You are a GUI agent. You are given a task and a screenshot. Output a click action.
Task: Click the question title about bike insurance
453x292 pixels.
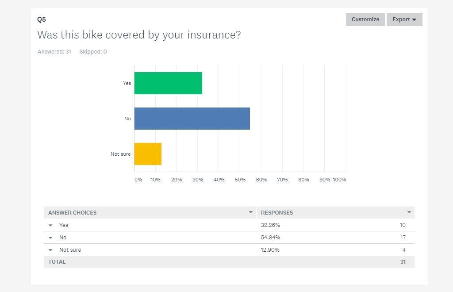[x=139, y=35]
